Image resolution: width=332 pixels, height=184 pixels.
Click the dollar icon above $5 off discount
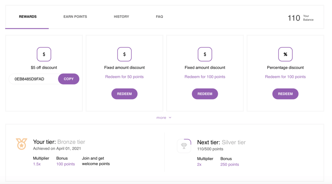tap(44, 54)
